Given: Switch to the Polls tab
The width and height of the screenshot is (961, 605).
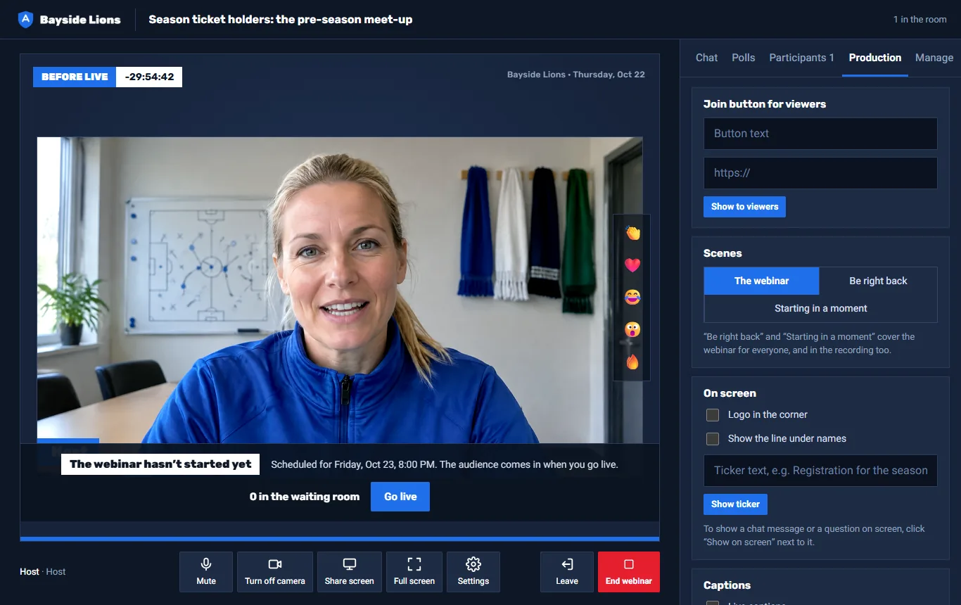Looking at the screenshot, I should [744, 58].
